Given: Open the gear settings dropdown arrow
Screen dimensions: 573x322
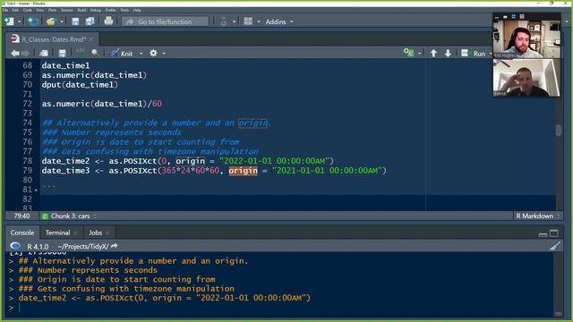Looking at the screenshot, I should pos(164,54).
